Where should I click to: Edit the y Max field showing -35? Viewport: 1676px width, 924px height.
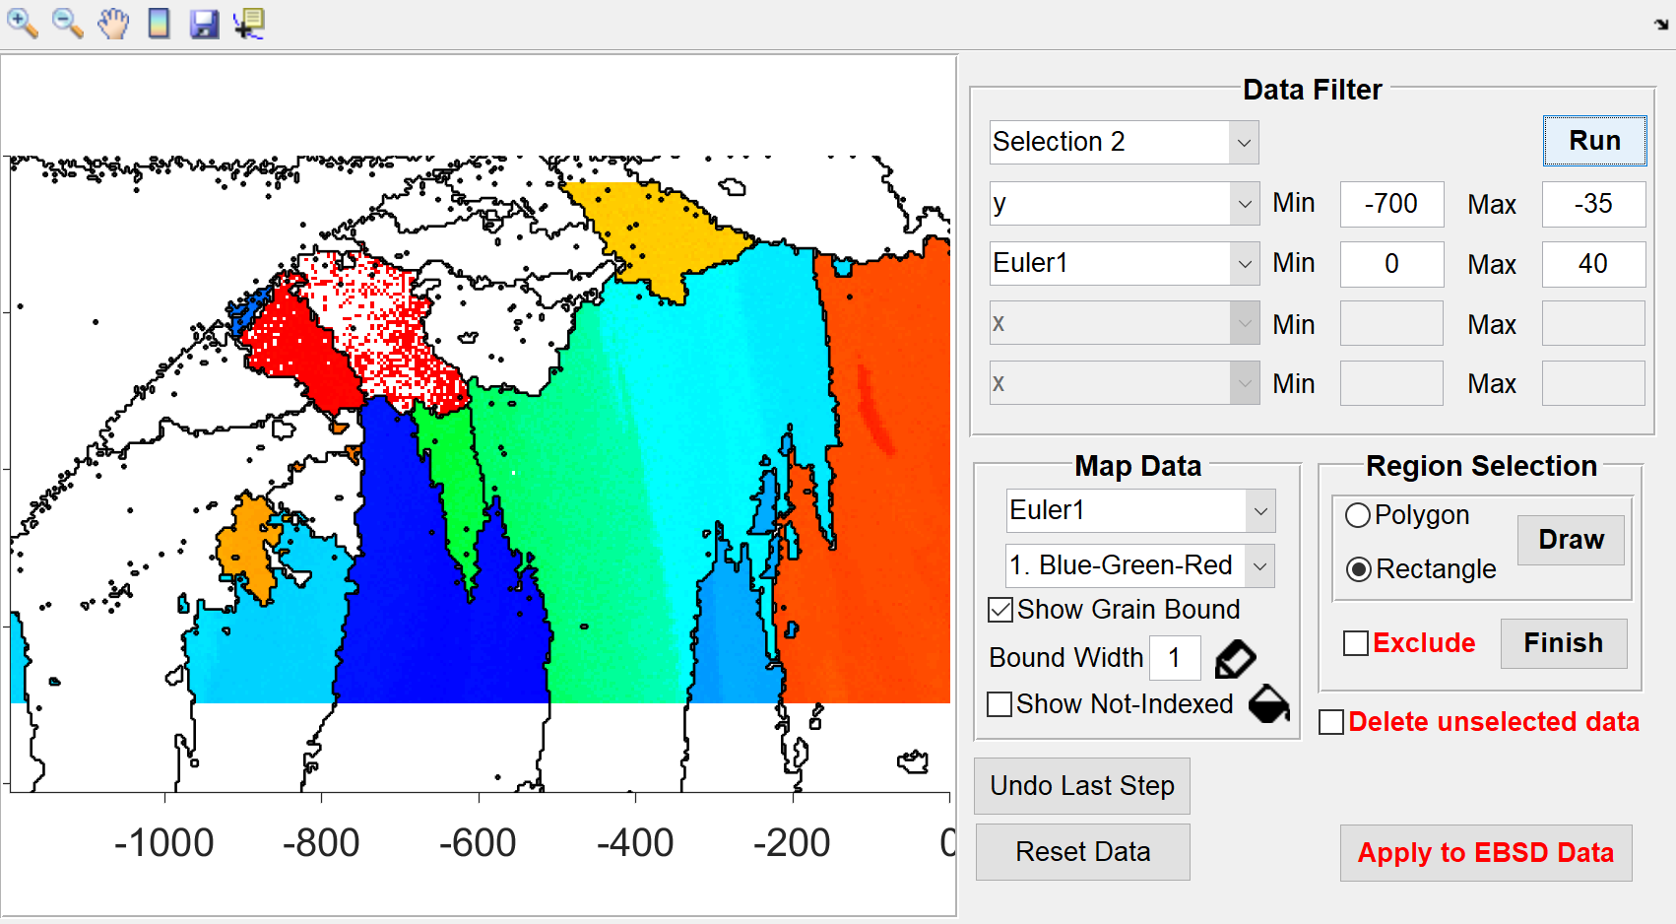1593,204
